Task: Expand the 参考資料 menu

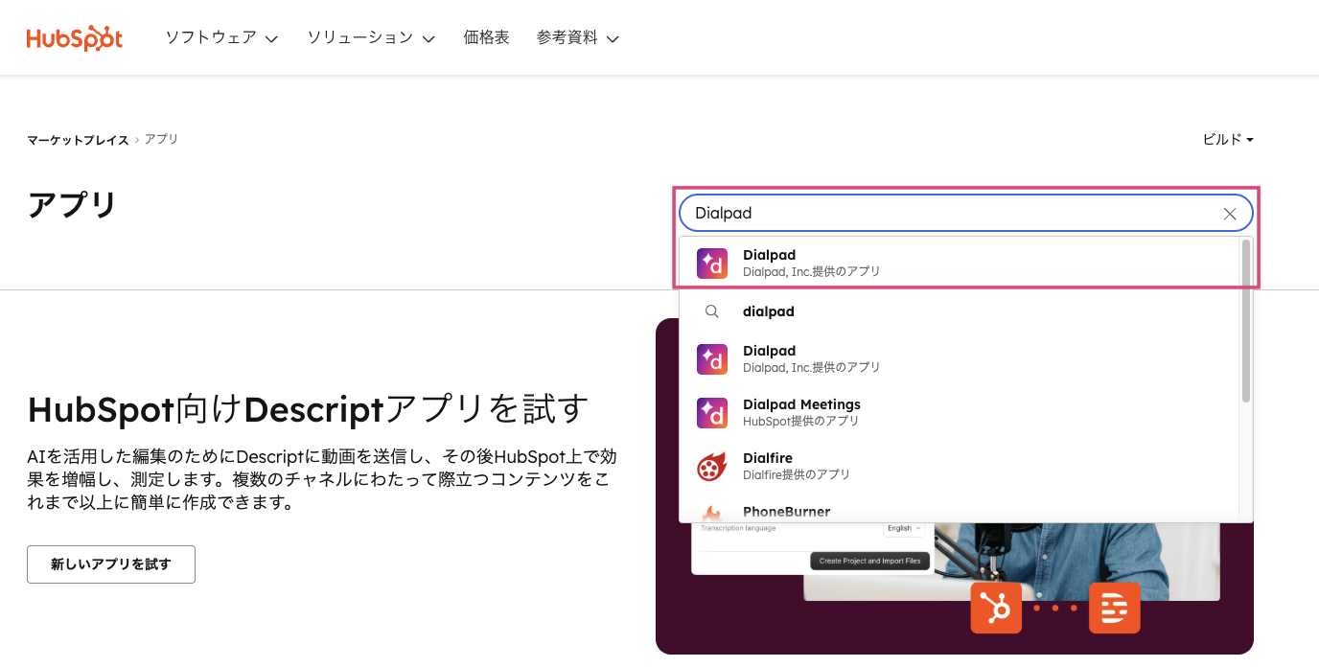Action: [578, 38]
